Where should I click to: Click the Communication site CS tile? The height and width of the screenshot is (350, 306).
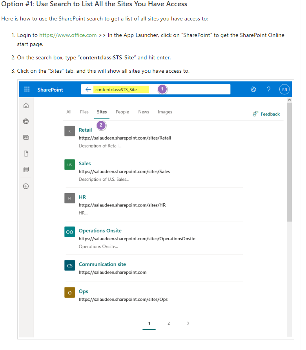(x=70, y=265)
